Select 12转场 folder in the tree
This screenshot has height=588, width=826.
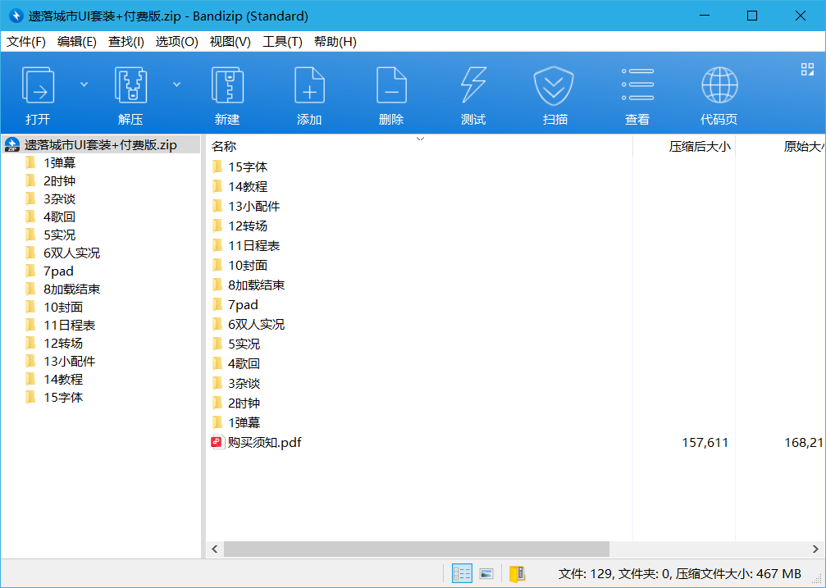pyautogui.click(x=63, y=343)
